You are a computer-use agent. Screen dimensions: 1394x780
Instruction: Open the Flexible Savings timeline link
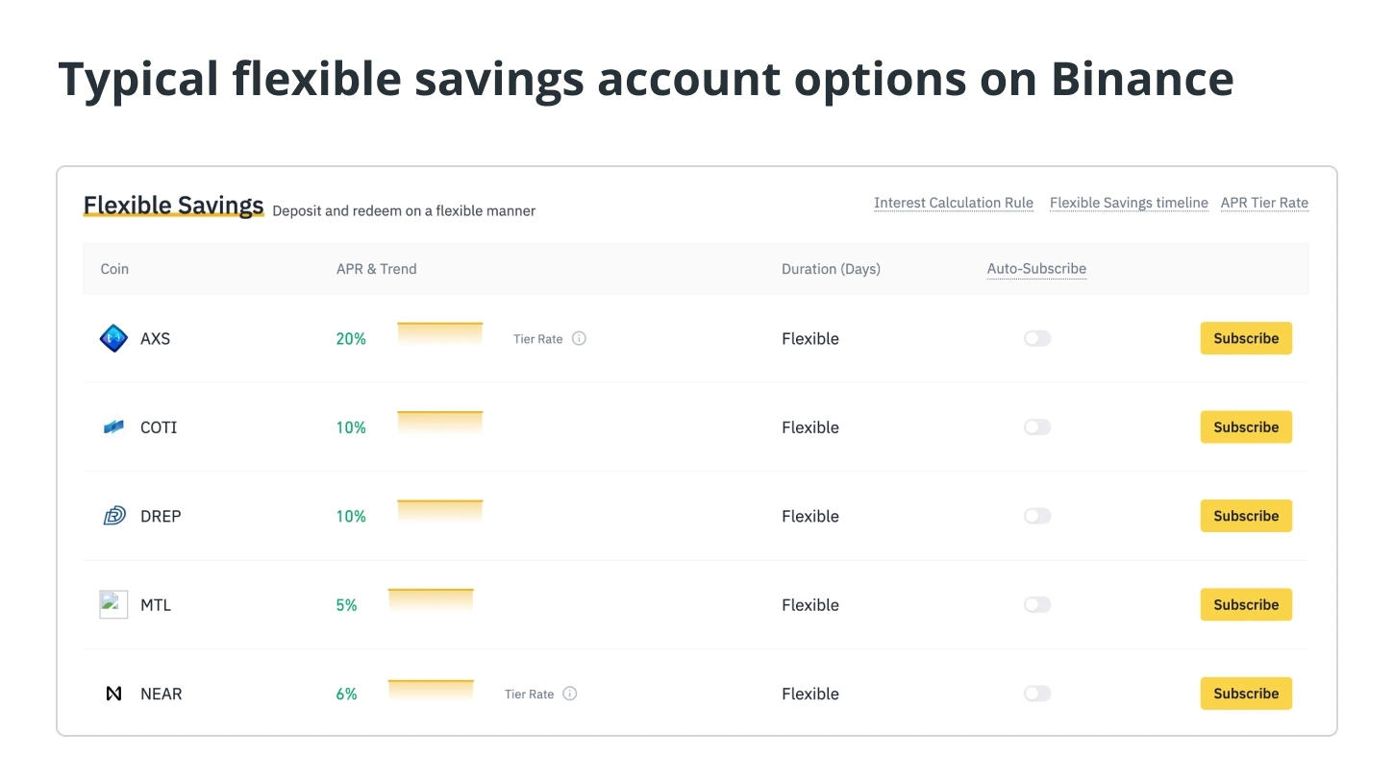point(1129,203)
